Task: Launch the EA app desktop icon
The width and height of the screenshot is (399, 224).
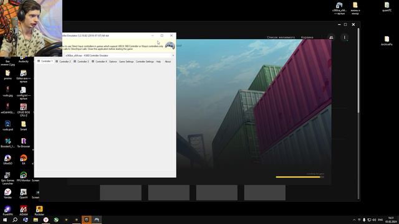Action: point(24,160)
